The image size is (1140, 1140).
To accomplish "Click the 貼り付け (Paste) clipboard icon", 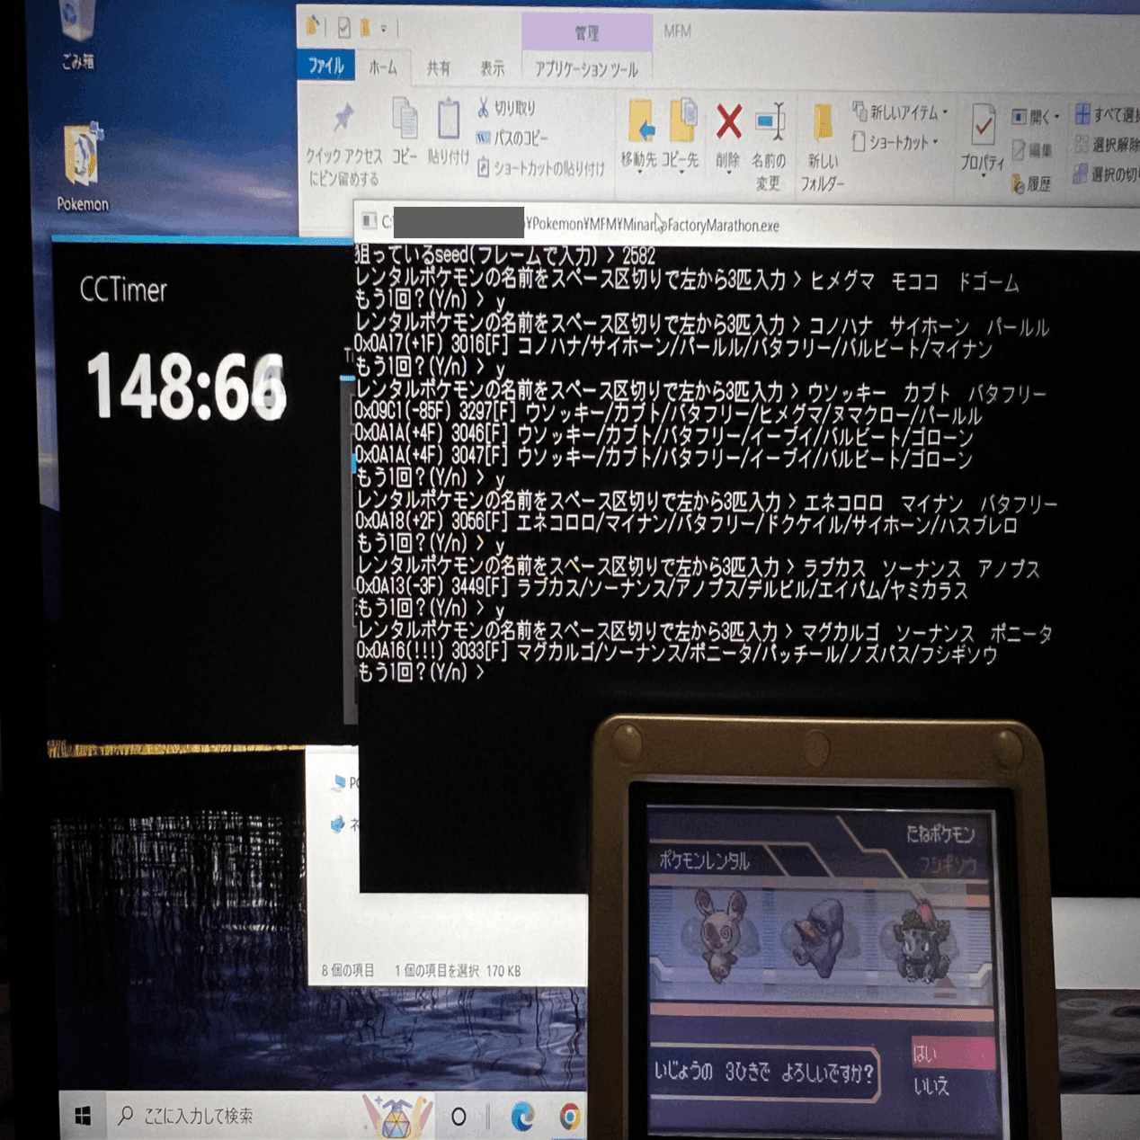I will tap(448, 119).
